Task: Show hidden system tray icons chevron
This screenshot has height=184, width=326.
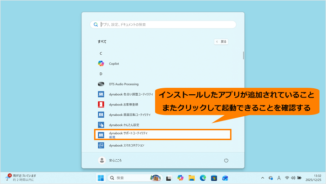Action: [263, 178]
